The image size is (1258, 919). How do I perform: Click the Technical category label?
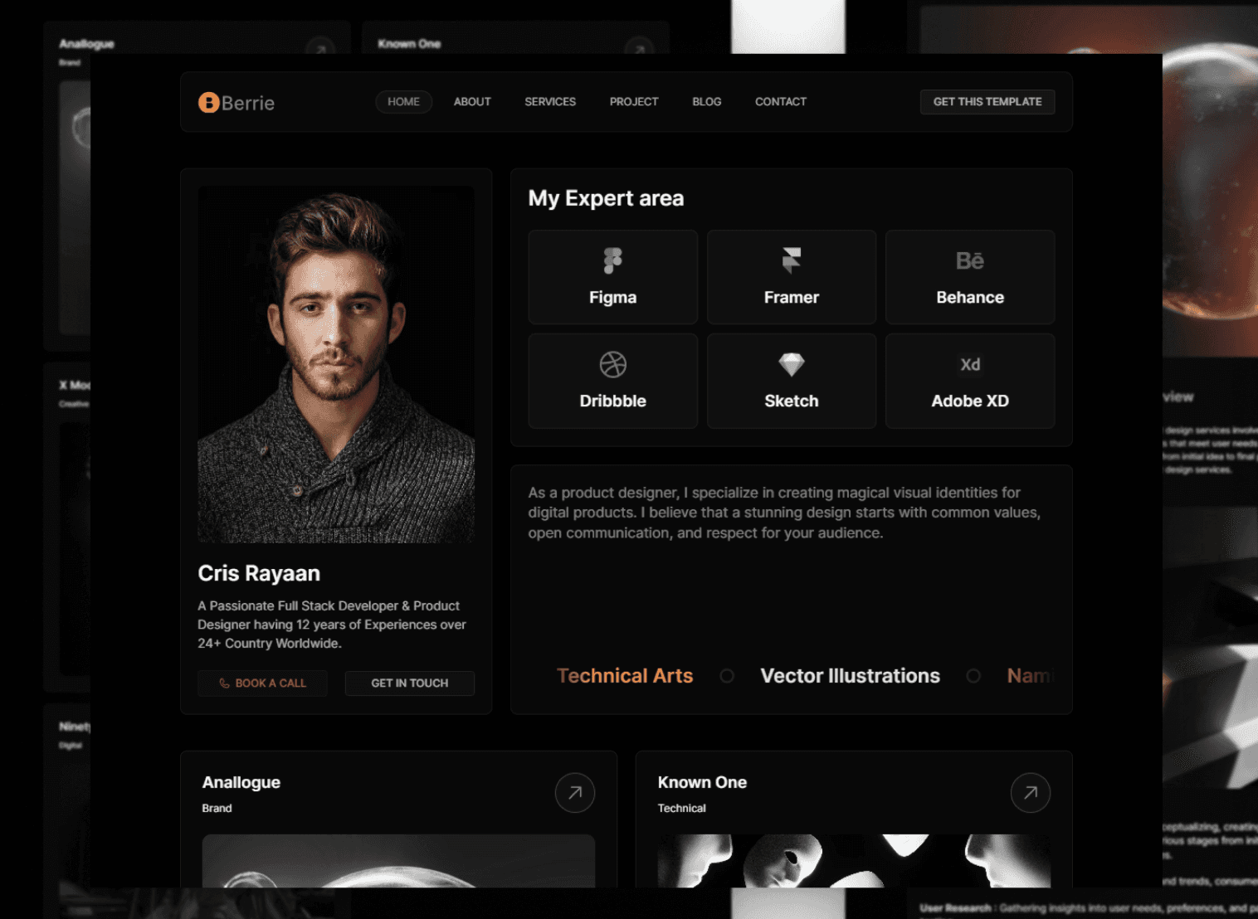click(682, 808)
